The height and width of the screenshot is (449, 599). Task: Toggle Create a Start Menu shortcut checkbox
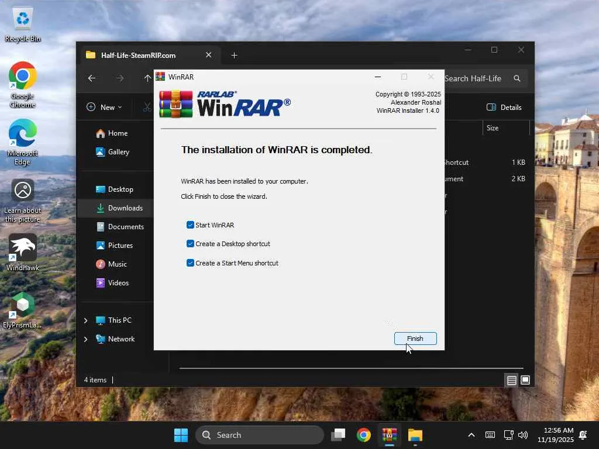(190, 263)
